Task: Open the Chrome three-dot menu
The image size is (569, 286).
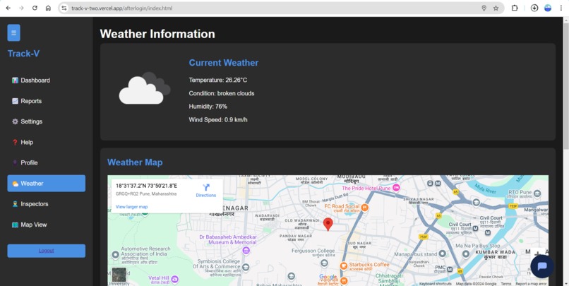Action: pos(561,8)
